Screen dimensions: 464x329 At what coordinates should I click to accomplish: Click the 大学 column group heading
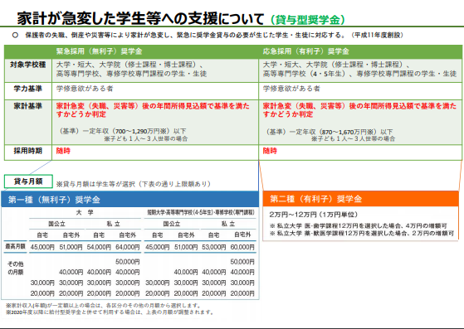(x=85, y=212)
